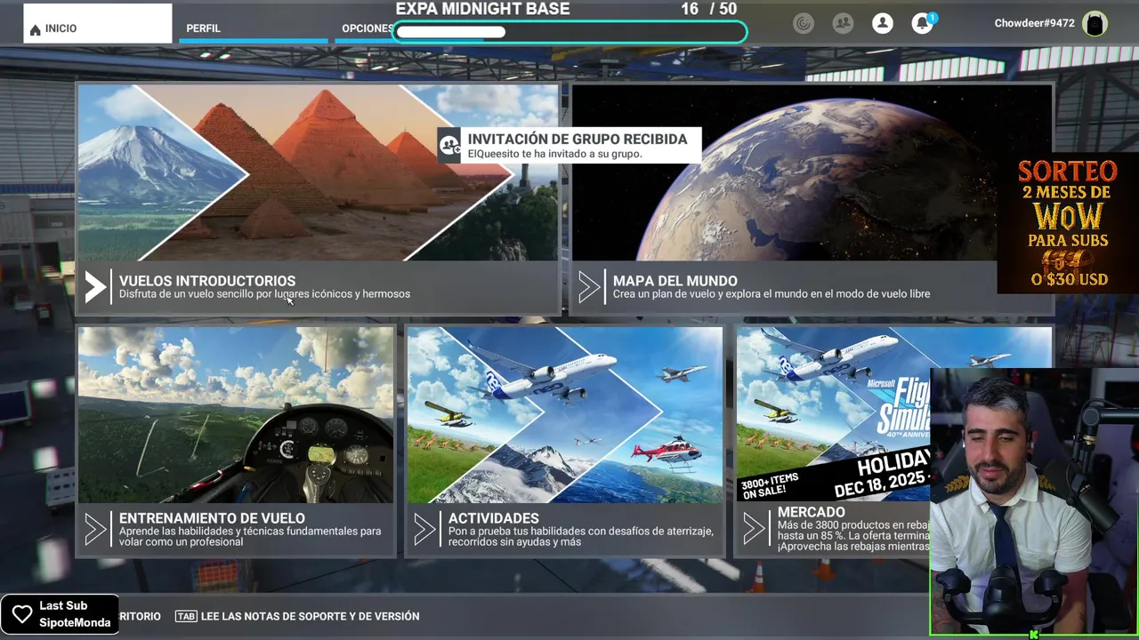Click the EXPA Midnight Base progress bar

[x=569, y=32]
